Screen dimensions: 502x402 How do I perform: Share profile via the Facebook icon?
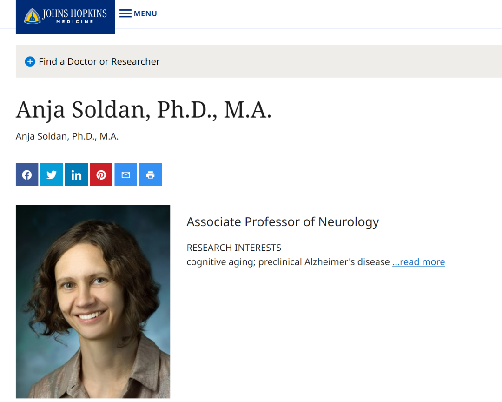pyautogui.click(x=27, y=175)
